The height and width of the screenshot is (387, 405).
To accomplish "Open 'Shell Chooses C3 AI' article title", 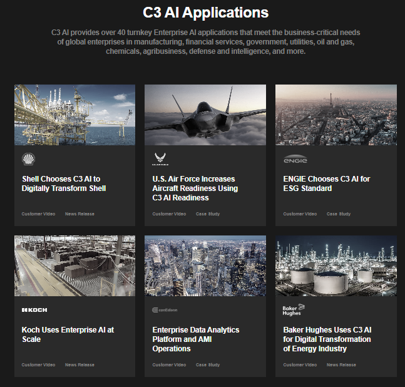I will [x=64, y=183].
